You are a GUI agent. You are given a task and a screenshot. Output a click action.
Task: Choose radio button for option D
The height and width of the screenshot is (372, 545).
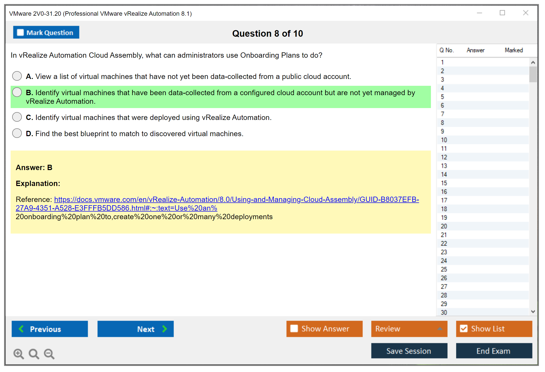click(17, 133)
